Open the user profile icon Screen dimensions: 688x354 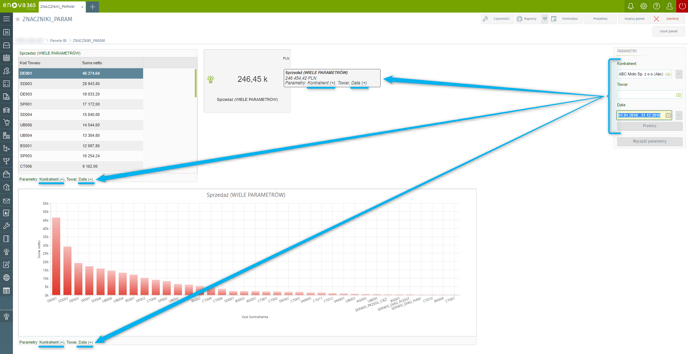pos(669,6)
